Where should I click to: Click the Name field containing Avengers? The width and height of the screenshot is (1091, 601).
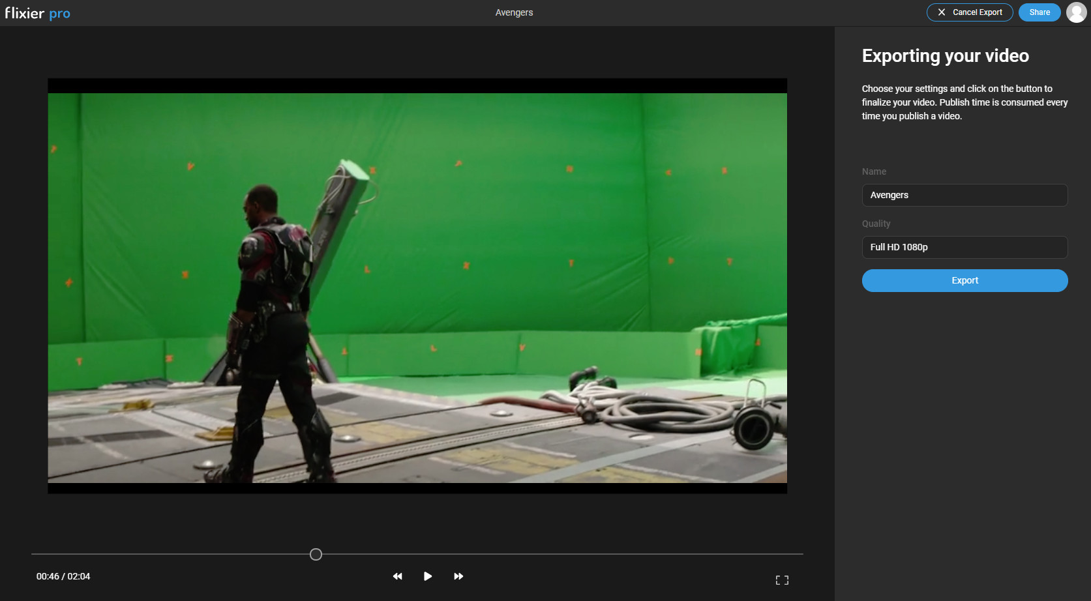pyautogui.click(x=964, y=195)
